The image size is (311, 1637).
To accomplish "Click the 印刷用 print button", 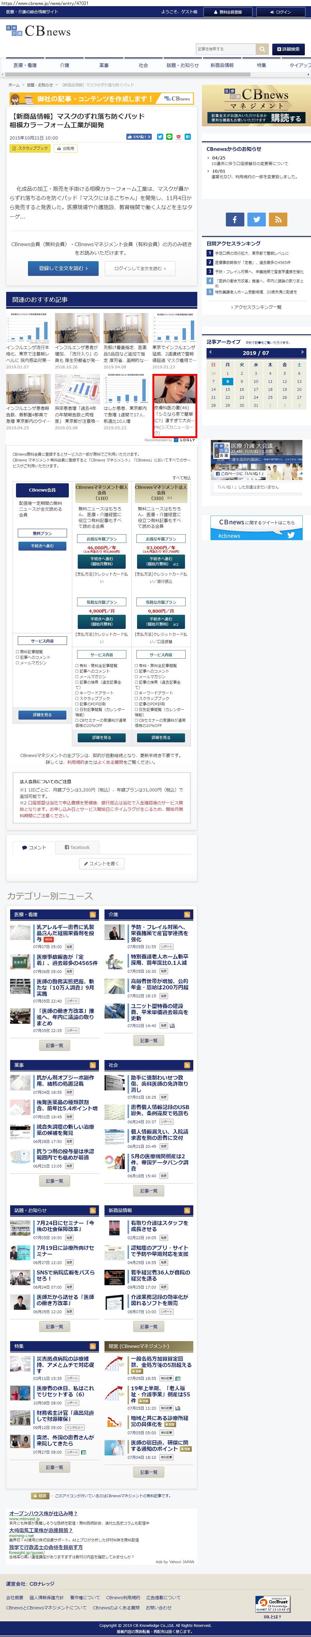I will [65, 148].
